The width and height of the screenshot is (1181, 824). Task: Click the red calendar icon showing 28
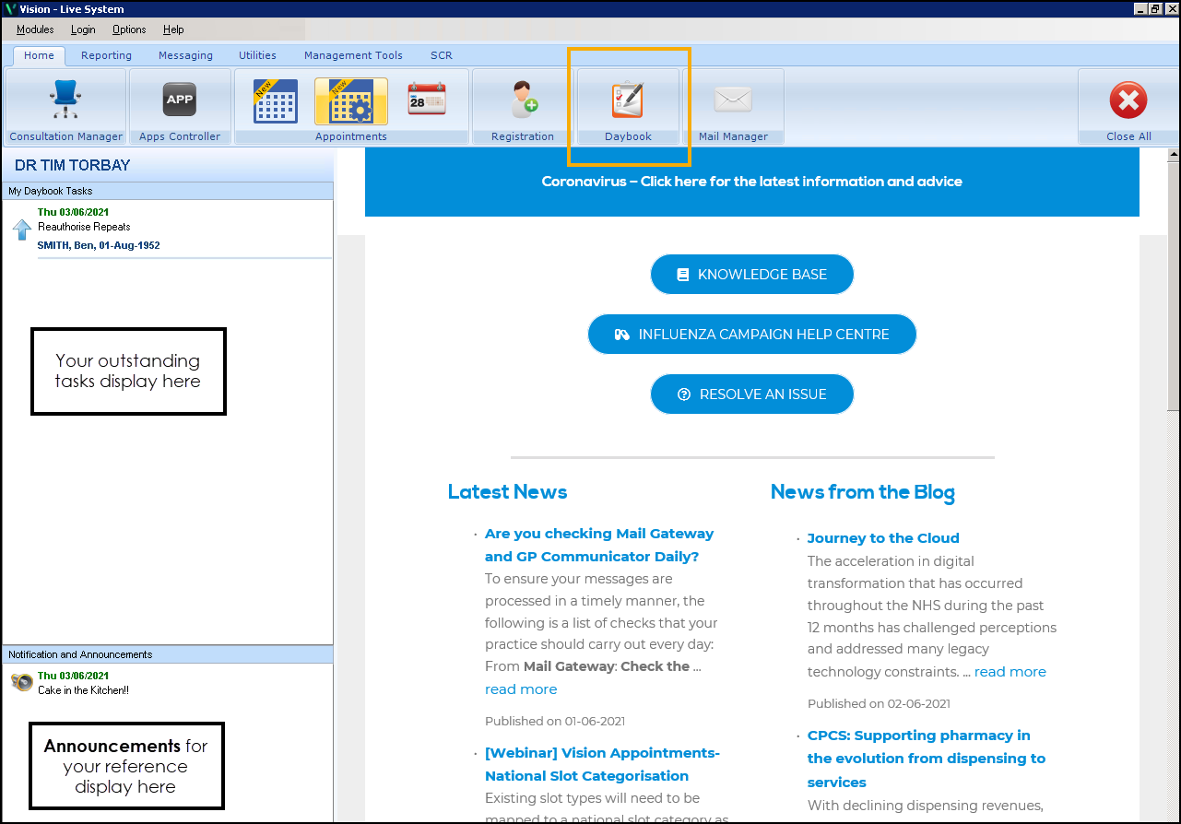[426, 99]
